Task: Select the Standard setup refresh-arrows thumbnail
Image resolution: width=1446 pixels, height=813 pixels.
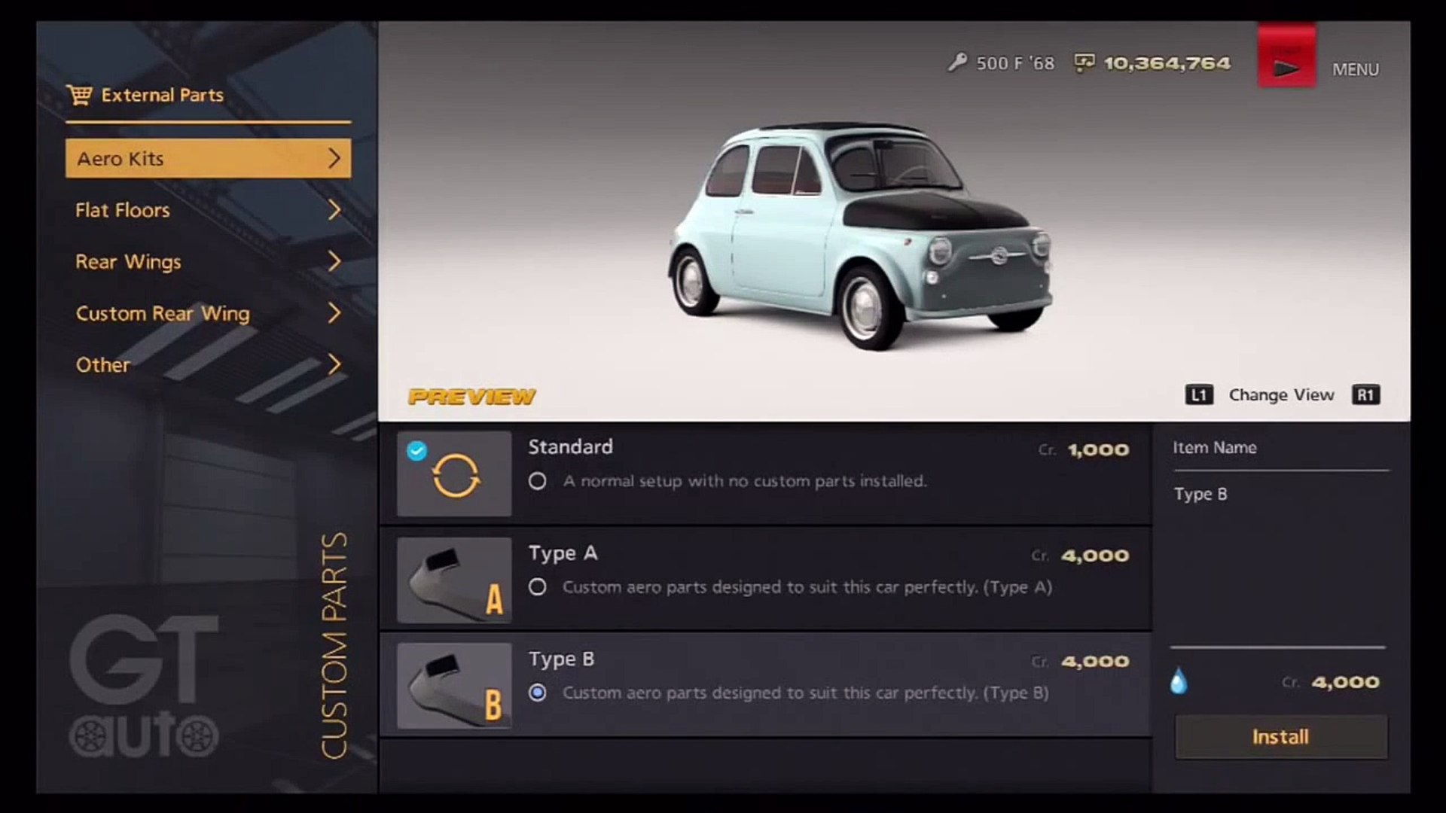Action: pyautogui.click(x=454, y=473)
